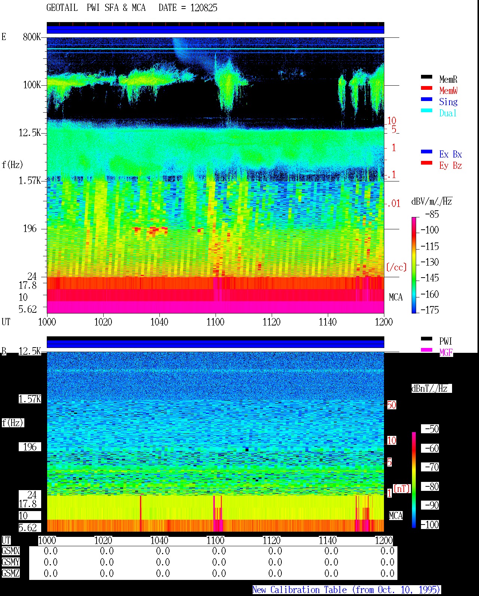
Task: Click the cyan Dual legend swatch
Action: tap(427, 111)
